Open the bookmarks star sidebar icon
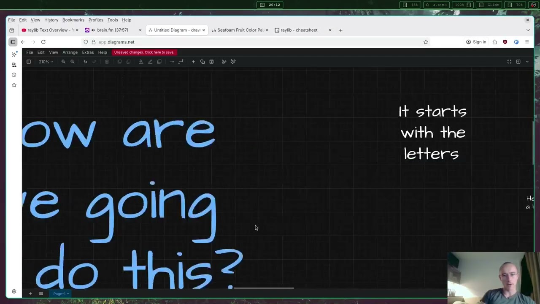540x304 pixels. (x=14, y=85)
